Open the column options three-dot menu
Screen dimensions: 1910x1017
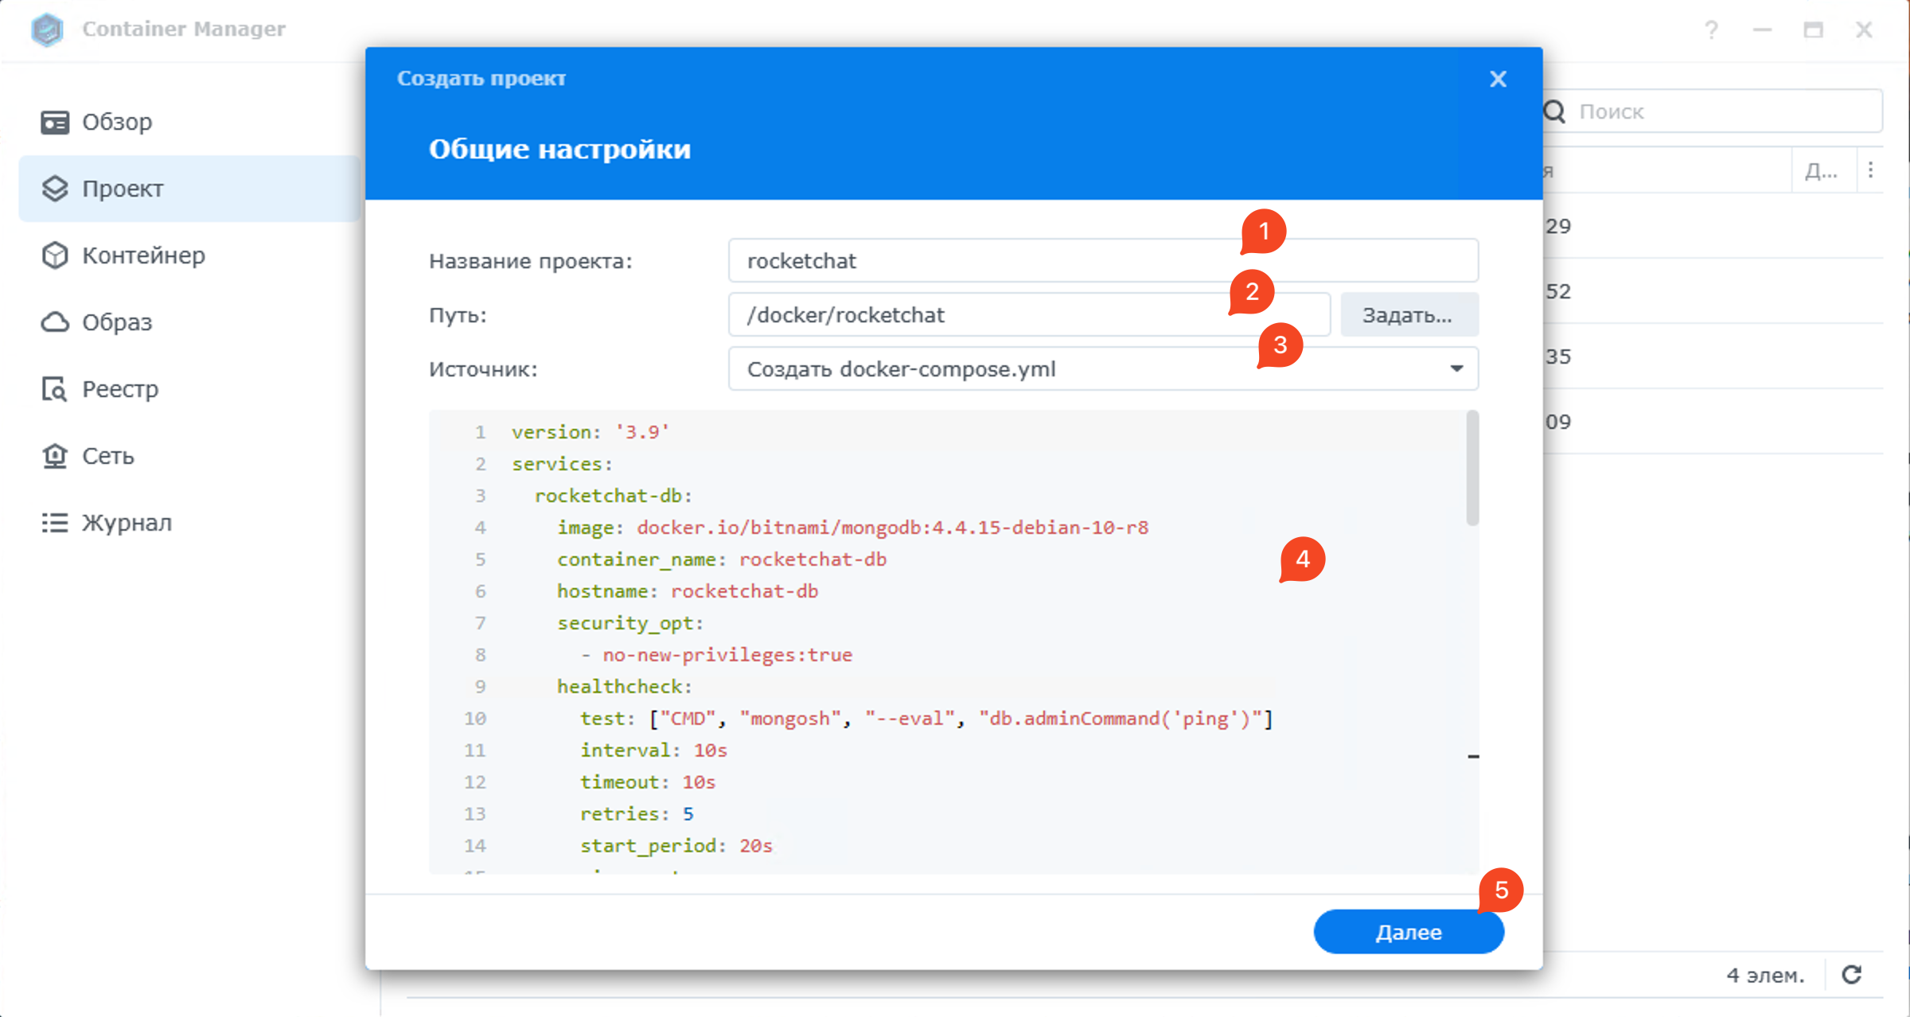click(x=1870, y=170)
